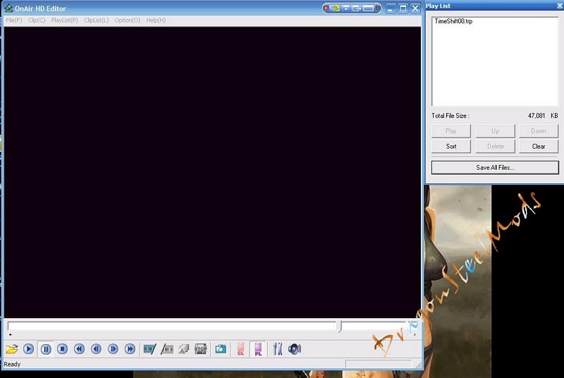Open the Clip List with CL icon

coord(240,349)
